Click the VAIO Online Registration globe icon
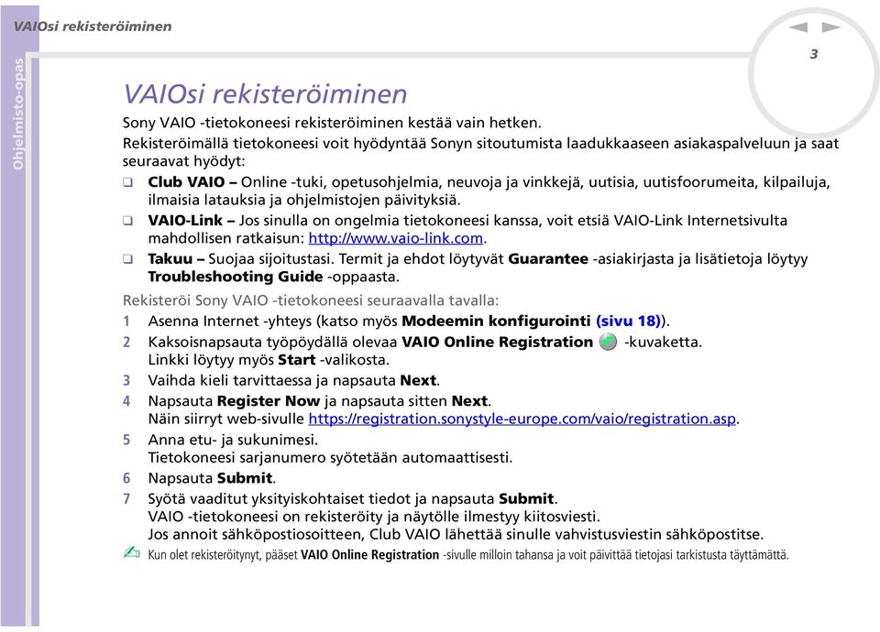 [608, 342]
